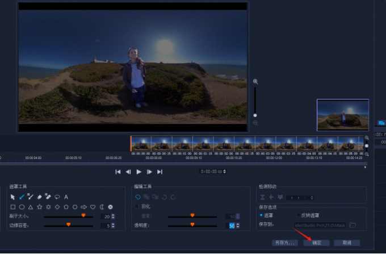Click the playback timecode stepper arrows
Viewport: 386px width, 254px height.
224,172
